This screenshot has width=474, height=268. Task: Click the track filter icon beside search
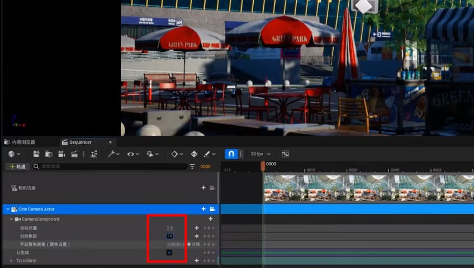point(193,166)
